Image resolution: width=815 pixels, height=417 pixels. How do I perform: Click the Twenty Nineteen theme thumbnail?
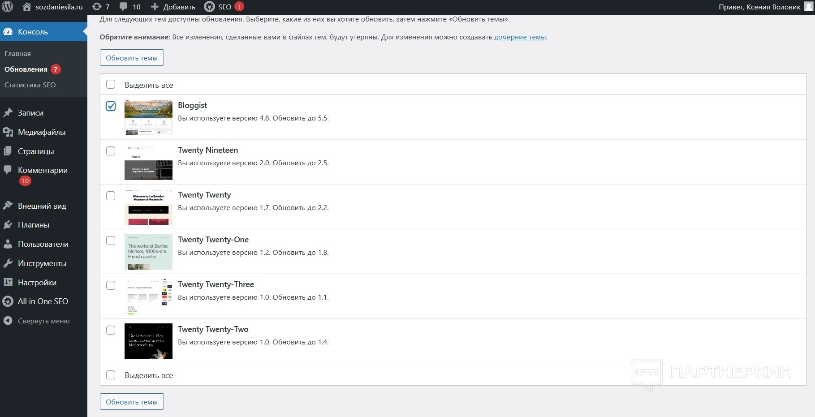148,162
